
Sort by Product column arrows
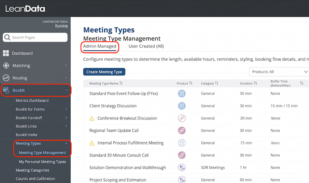[191, 83]
